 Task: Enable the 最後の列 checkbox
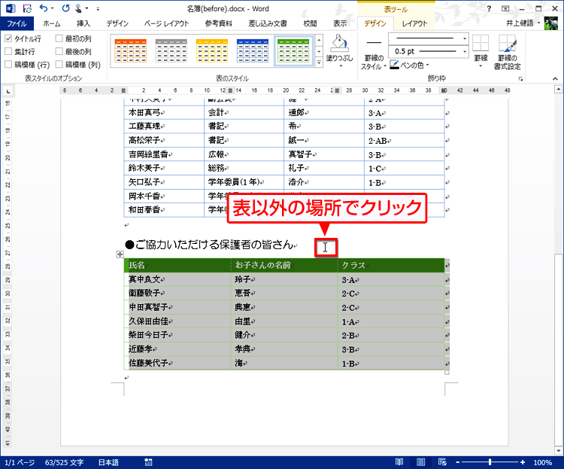coord(59,51)
